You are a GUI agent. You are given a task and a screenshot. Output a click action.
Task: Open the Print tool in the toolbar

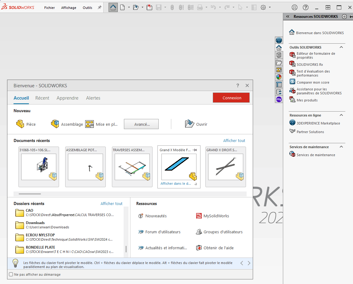(200, 7)
